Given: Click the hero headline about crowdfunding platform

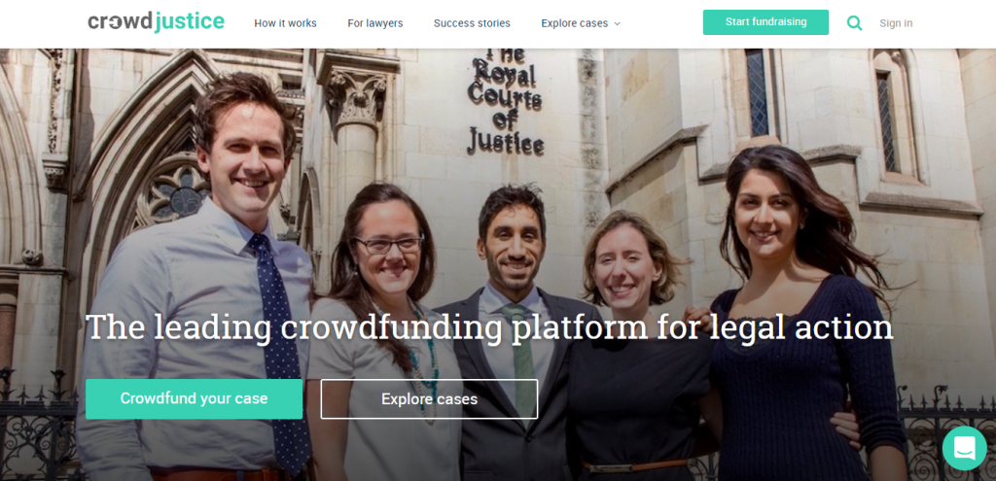Looking at the screenshot, I should (489, 326).
